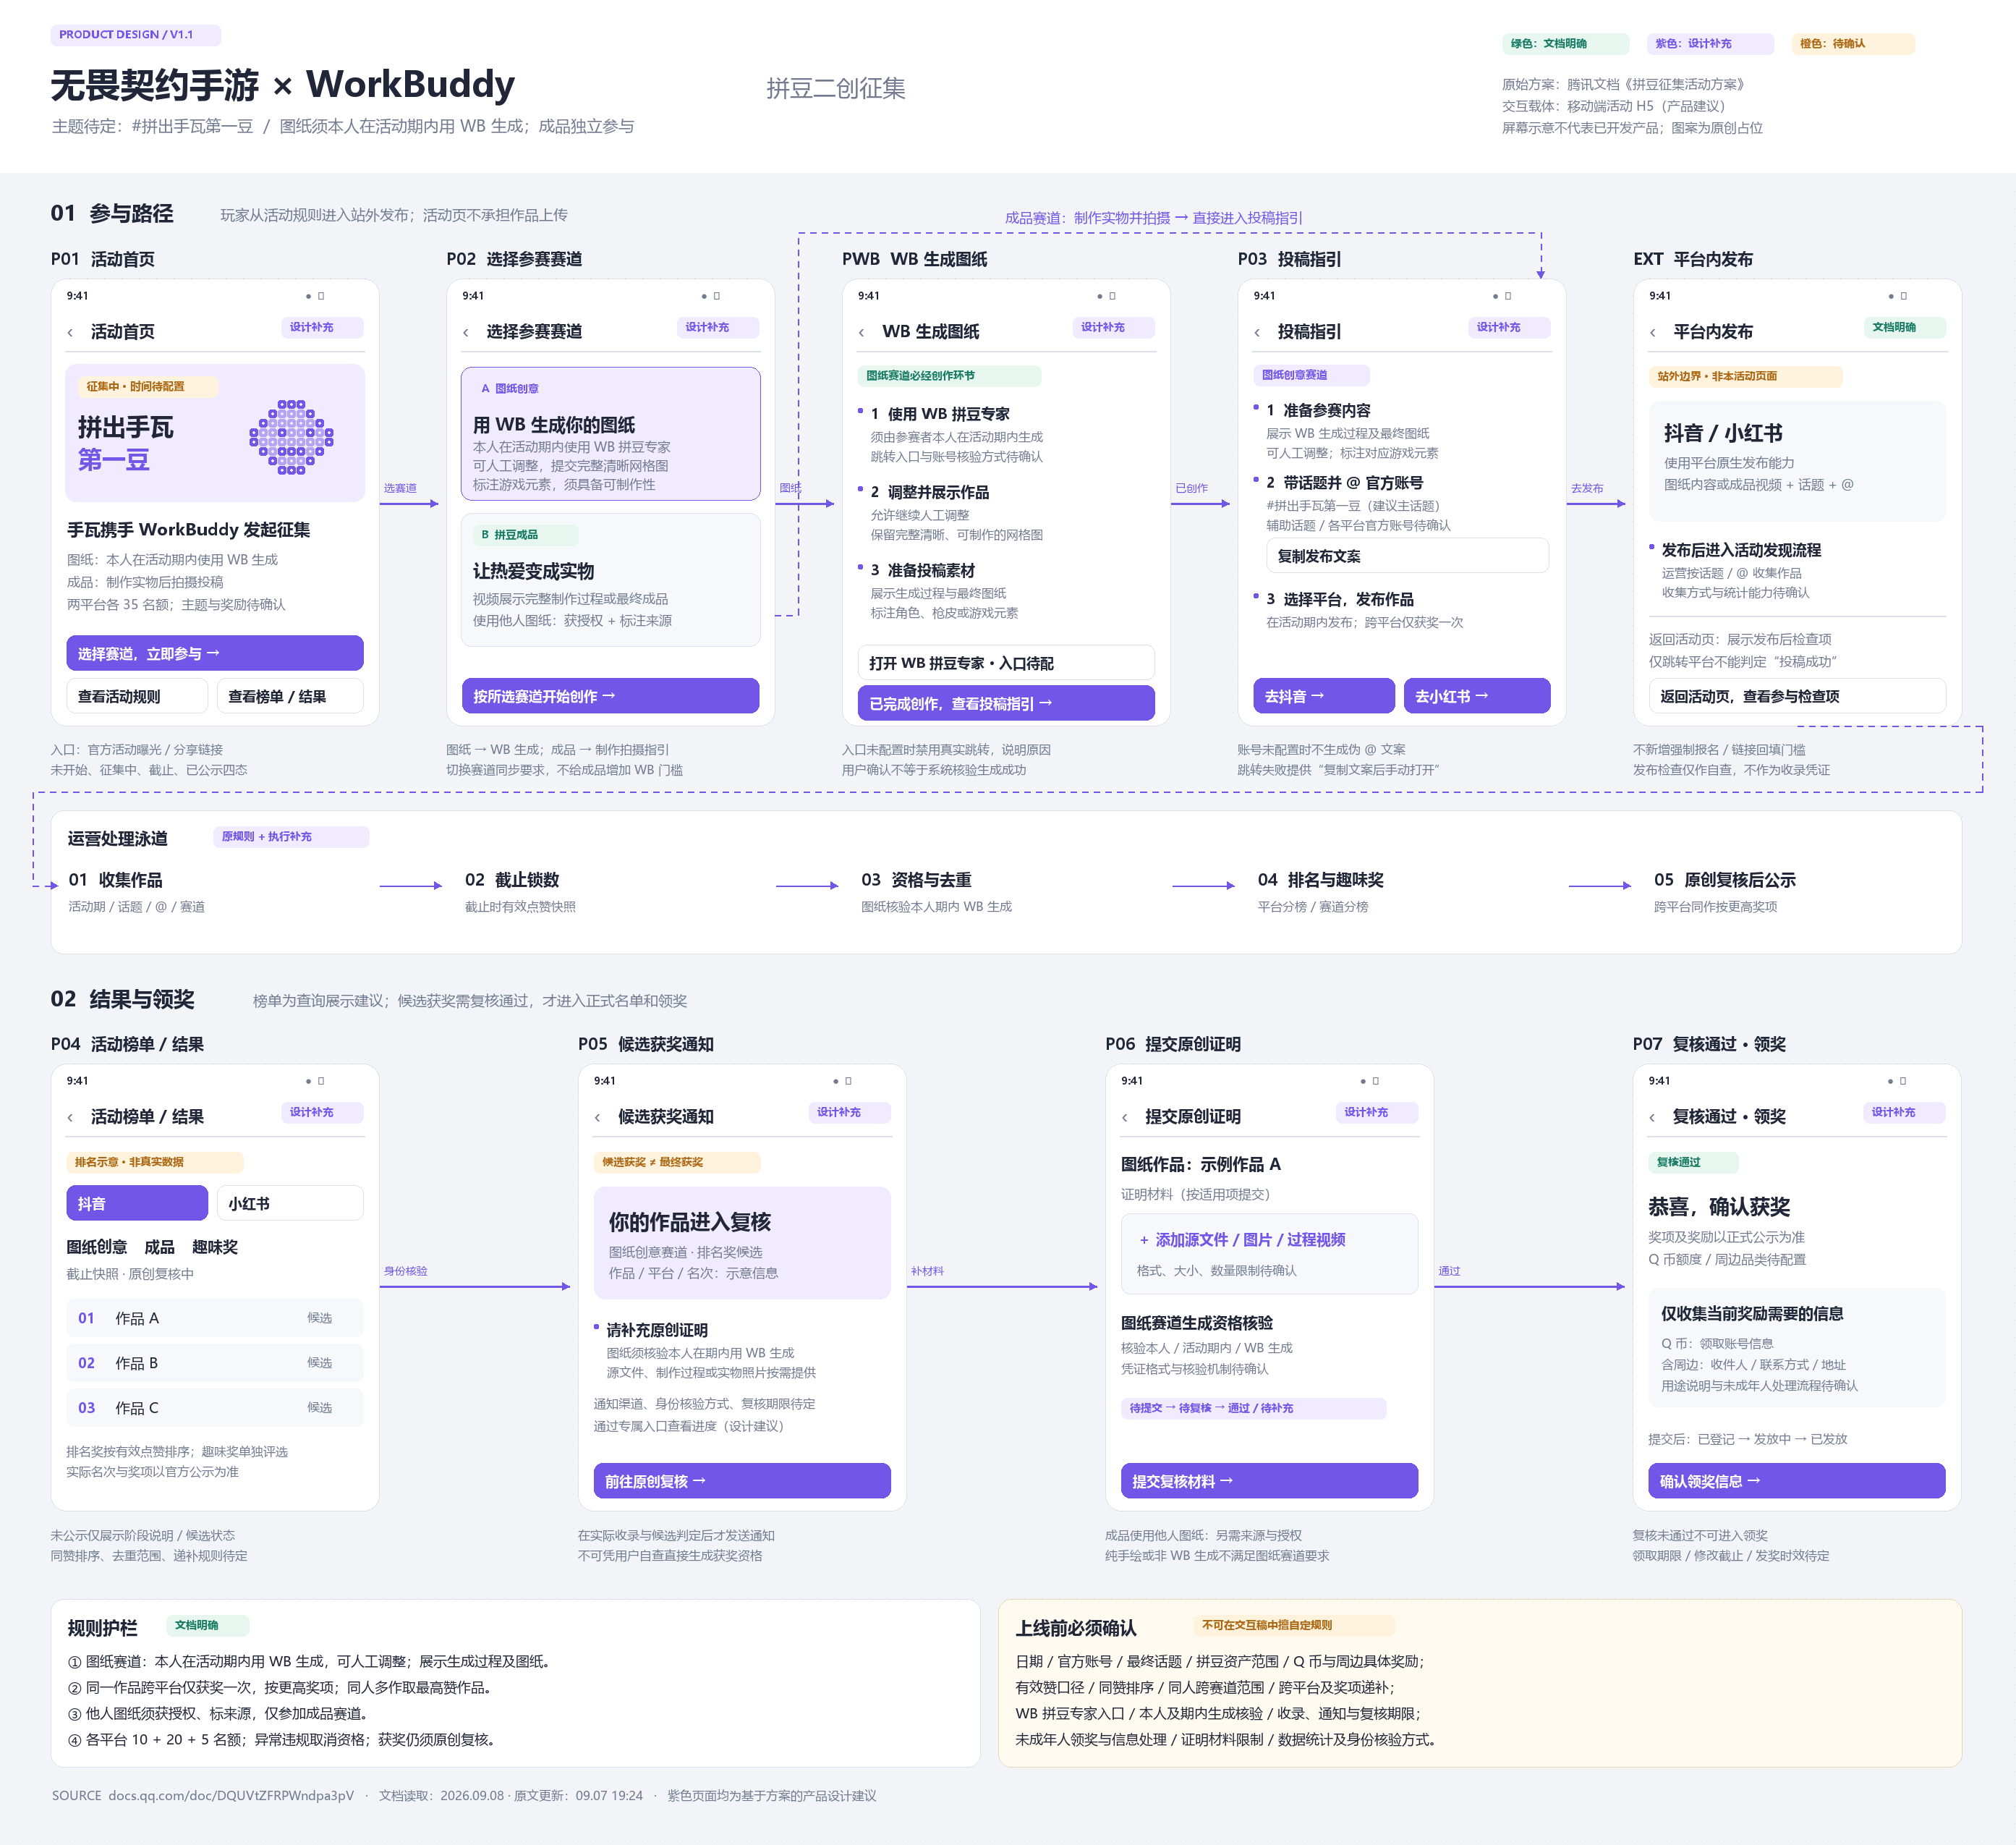
Task: Choose the 用 WB 生成你的图纸 track card
Action: tap(610, 434)
